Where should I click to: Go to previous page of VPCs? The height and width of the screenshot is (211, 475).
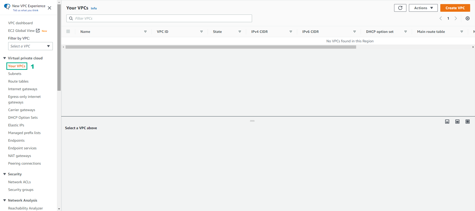point(441,18)
